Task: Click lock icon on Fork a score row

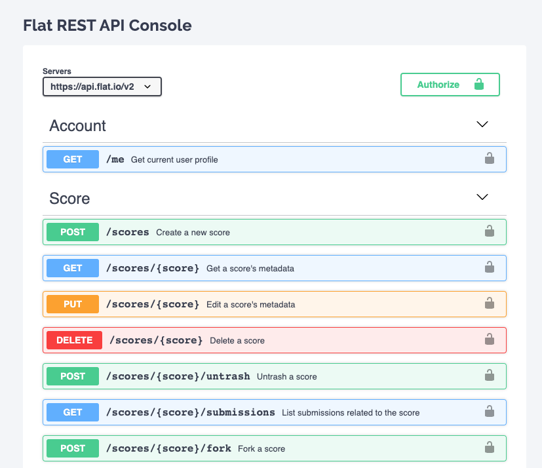Action: point(489,447)
